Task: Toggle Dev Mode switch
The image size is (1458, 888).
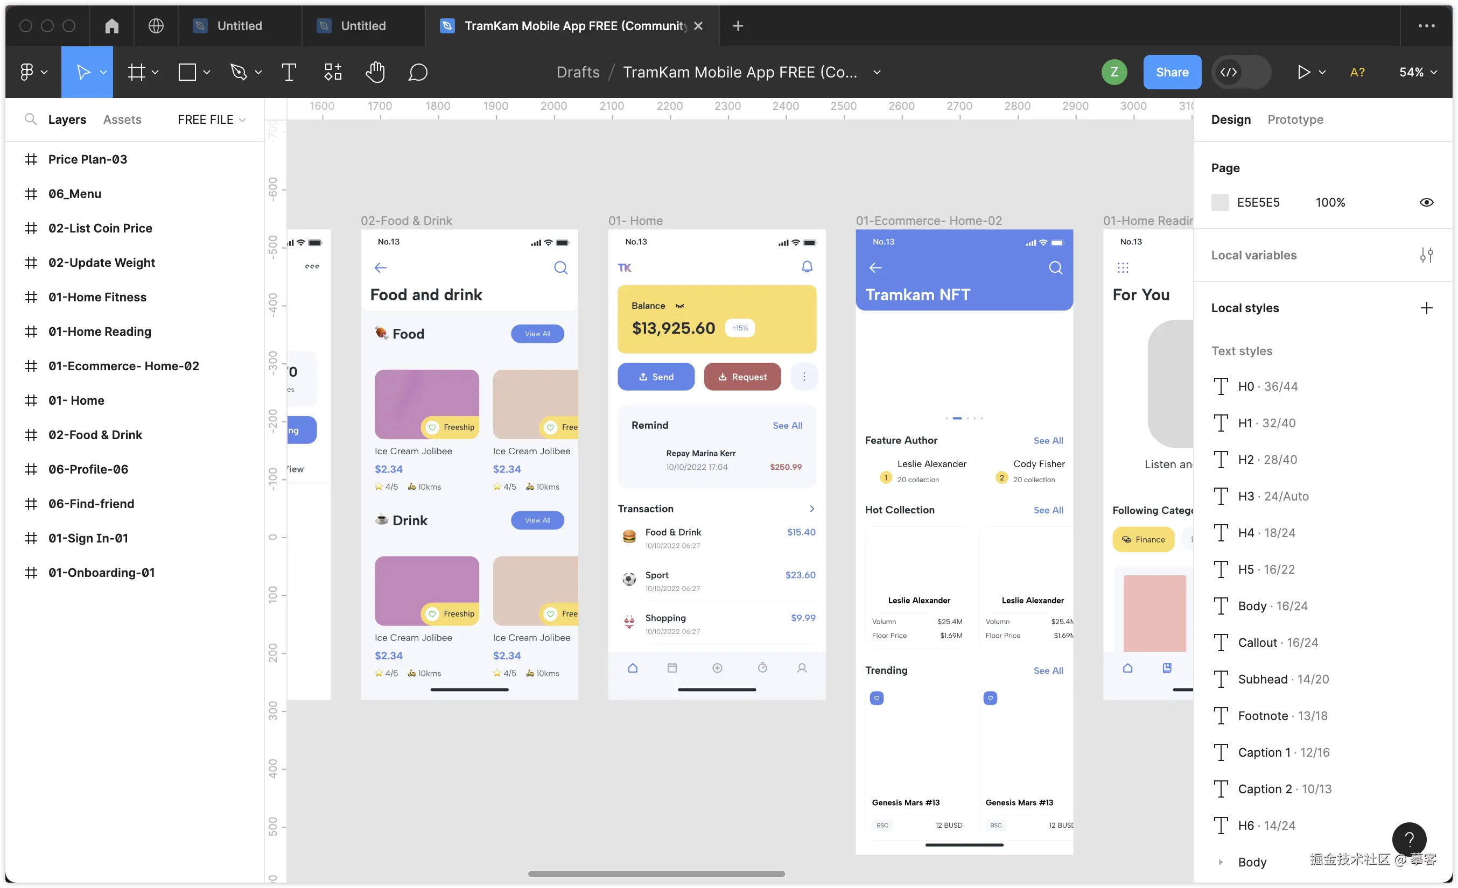Action: (1241, 72)
